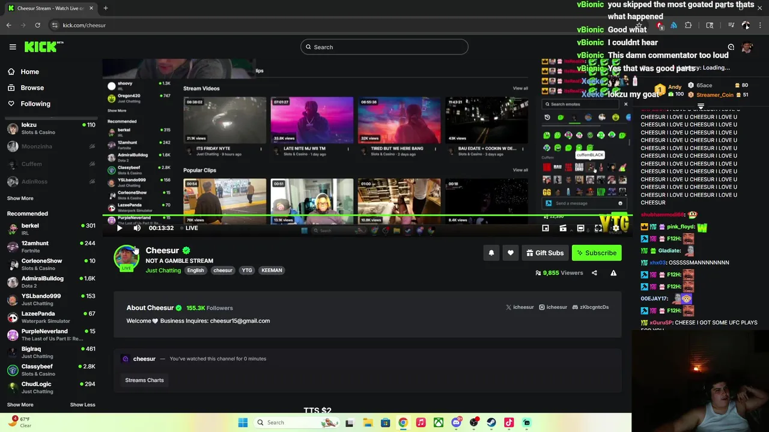Expand Following list with Show More
769x432 pixels.
pos(20,199)
